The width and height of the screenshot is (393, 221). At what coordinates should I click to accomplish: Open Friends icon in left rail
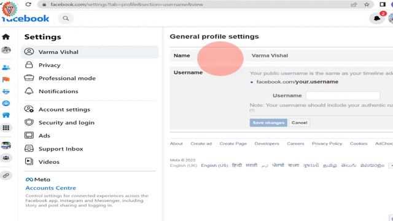tap(6, 68)
